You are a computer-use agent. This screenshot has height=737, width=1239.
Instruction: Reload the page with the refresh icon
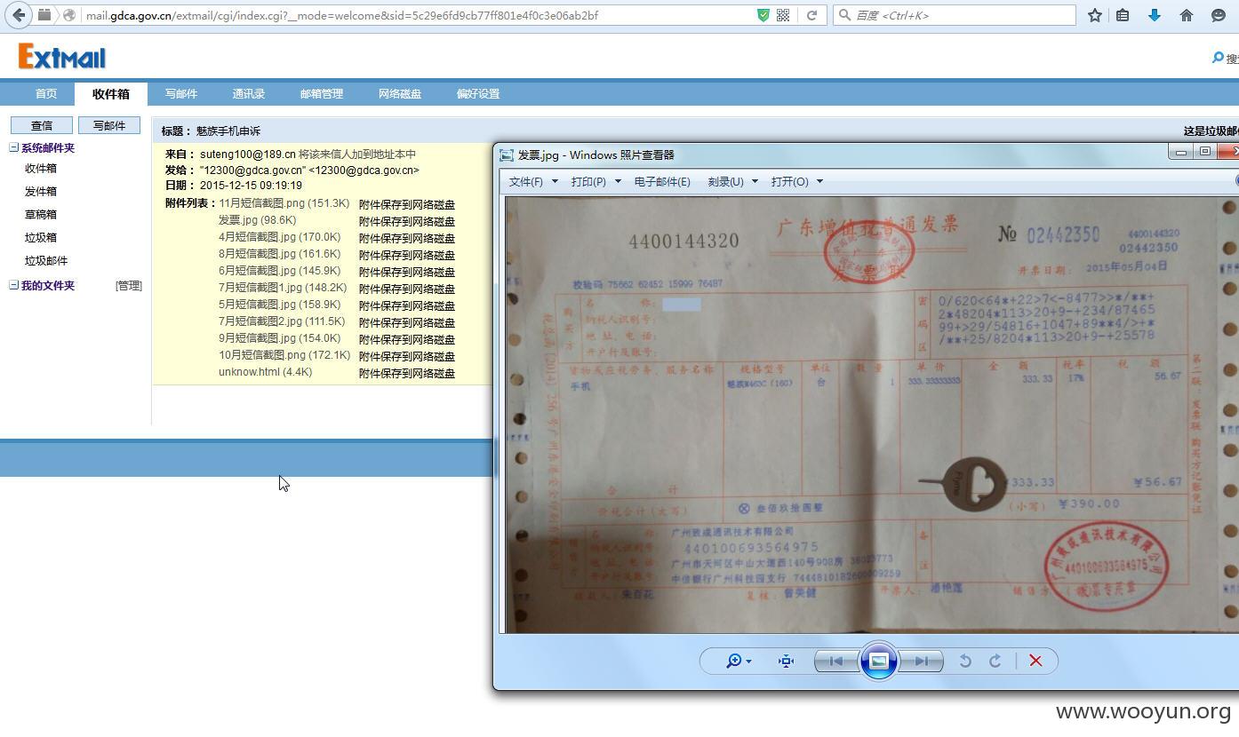point(811,15)
